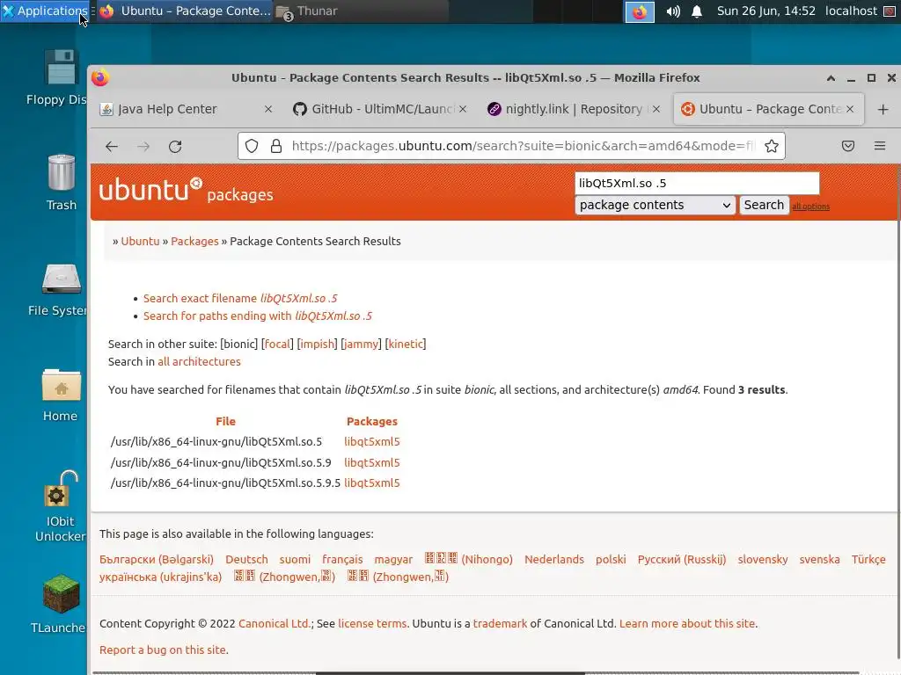
Task: Go forward with the forward arrow
Action: (143, 147)
